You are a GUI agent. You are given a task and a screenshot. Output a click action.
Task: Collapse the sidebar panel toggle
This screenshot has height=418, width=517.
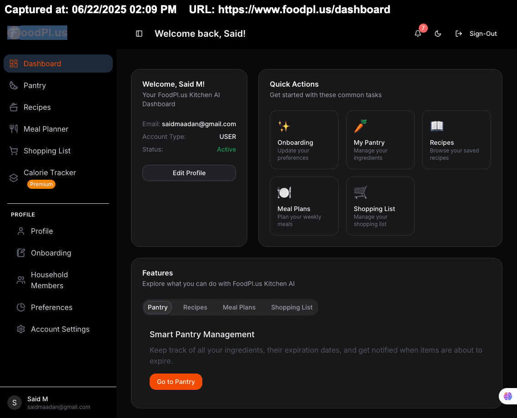[139, 34]
